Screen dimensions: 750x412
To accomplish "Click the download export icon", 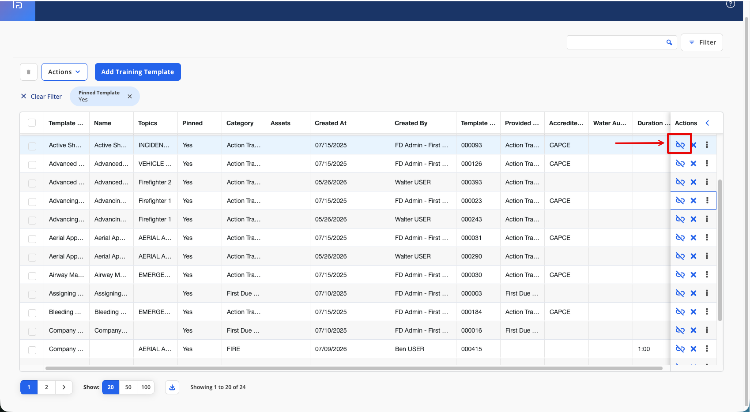I will tap(172, 387).
